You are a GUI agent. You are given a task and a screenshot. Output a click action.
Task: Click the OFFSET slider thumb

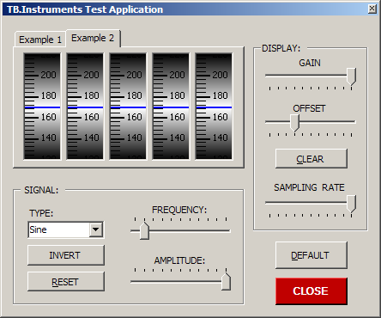pyautogui.click(x=294, y=123)
